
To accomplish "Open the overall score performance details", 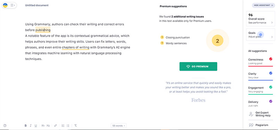I will (x=260, y=19).
